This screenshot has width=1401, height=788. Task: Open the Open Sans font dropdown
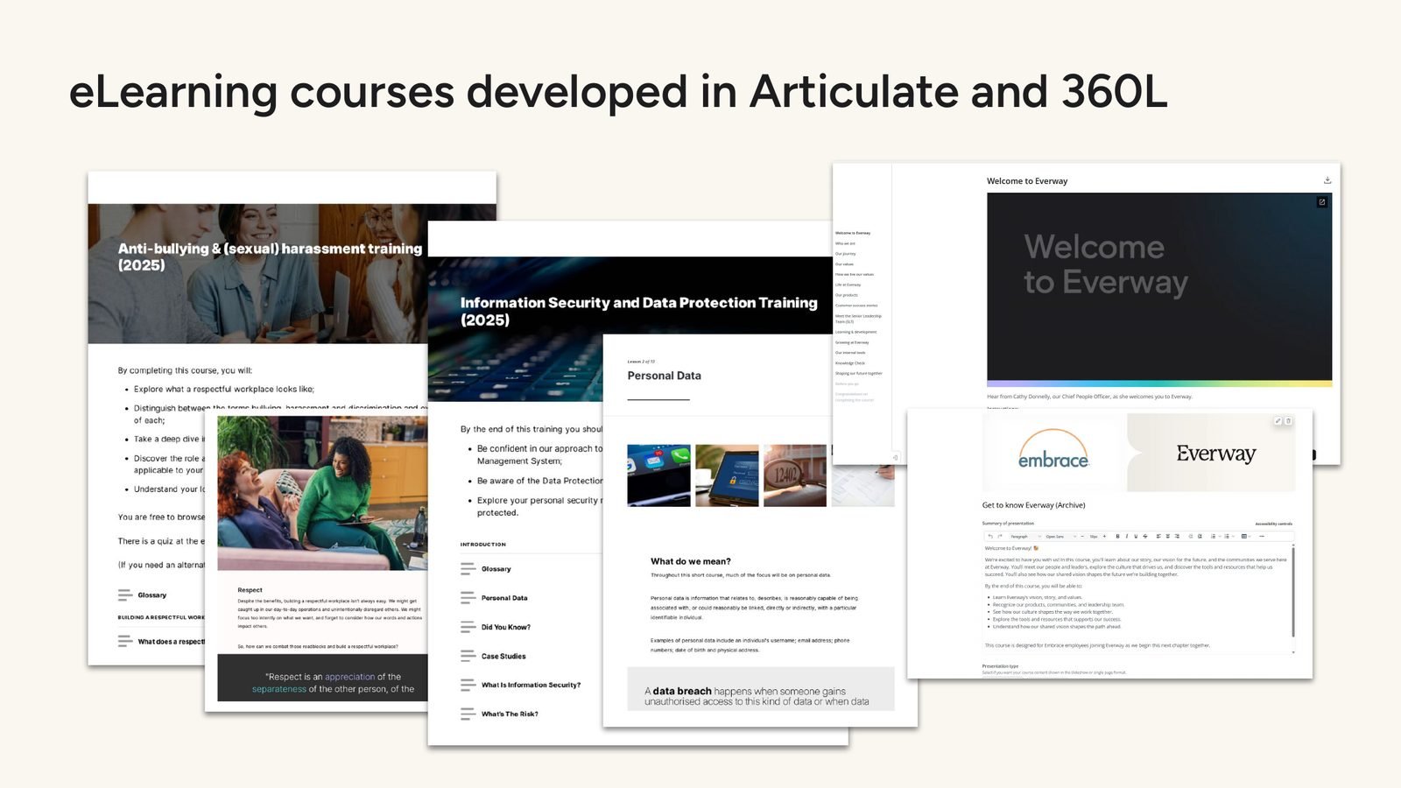pyautogui.click(x=1060, y=536)
